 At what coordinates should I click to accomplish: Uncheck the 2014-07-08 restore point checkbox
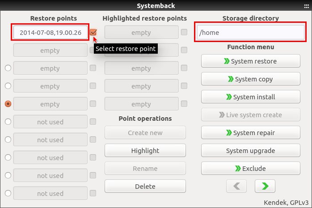[x=93, y=32]
